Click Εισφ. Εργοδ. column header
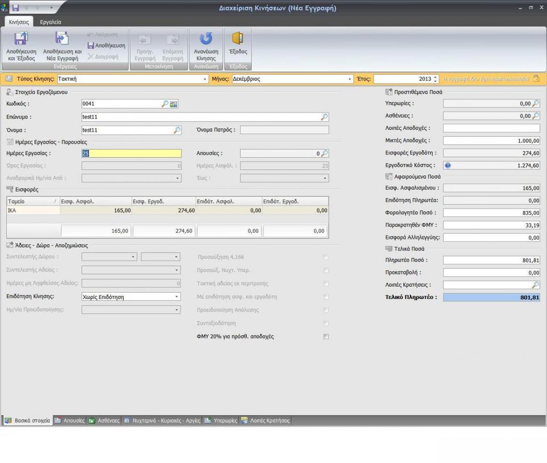The height and width of the screenshot is (463, 547). 163,201
